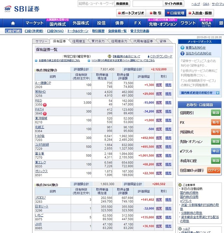Click the red alert icon next to 3840
This screenshot has height=233, width=224.
click(45, 114)
